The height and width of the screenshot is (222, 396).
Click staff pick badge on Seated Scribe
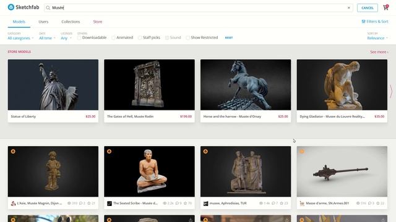(x=110, y=151)
